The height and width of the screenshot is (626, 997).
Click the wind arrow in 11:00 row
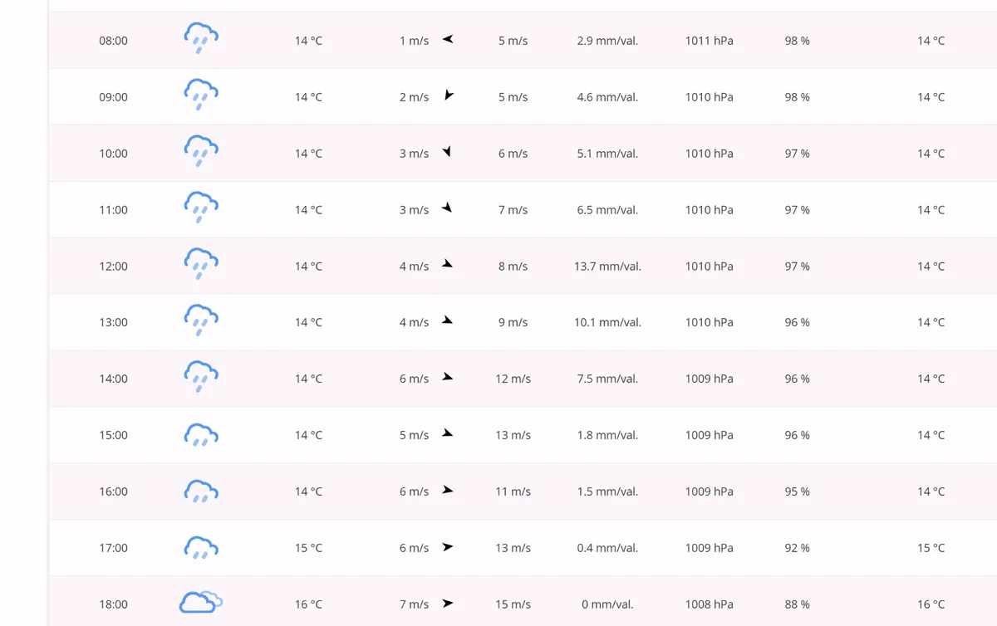click(447, 208)
